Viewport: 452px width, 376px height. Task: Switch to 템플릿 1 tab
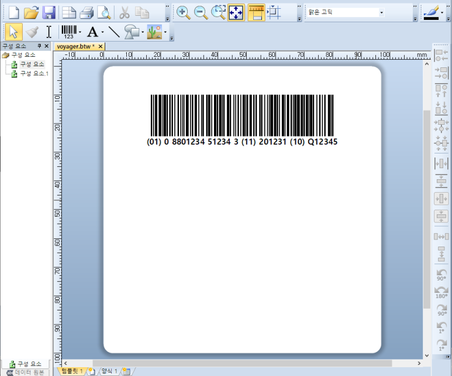72,371
